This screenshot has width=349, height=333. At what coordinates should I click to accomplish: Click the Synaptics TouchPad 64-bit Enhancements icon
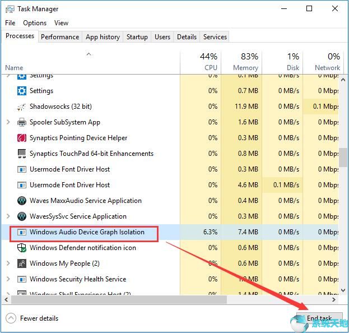click(22, 154)
